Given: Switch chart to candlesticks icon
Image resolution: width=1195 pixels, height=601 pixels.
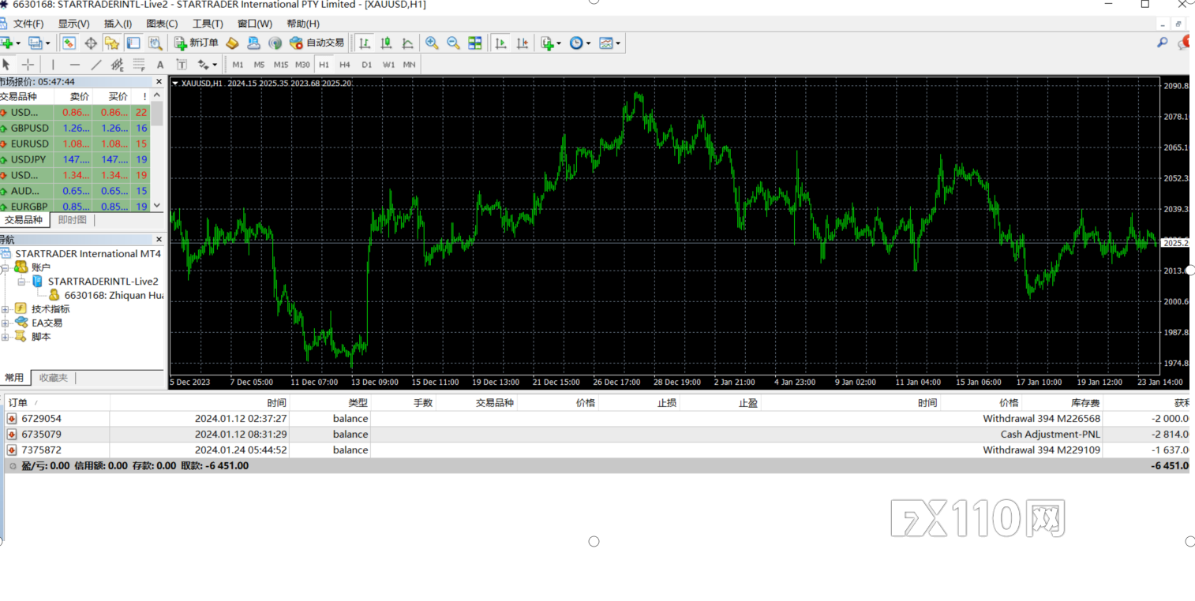Looking at the screenshot, I should point(386,43).
